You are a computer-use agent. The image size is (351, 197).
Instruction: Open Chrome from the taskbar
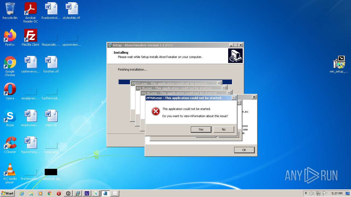point(50,193)
